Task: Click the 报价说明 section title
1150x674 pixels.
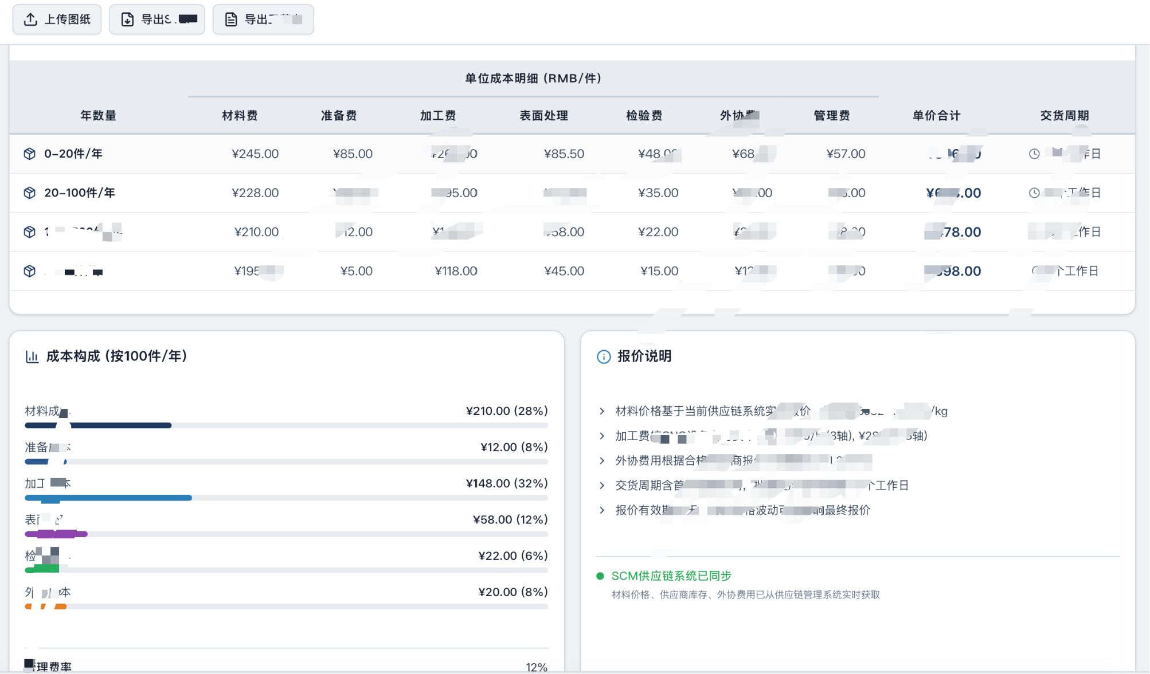Action: pos(644,356)
